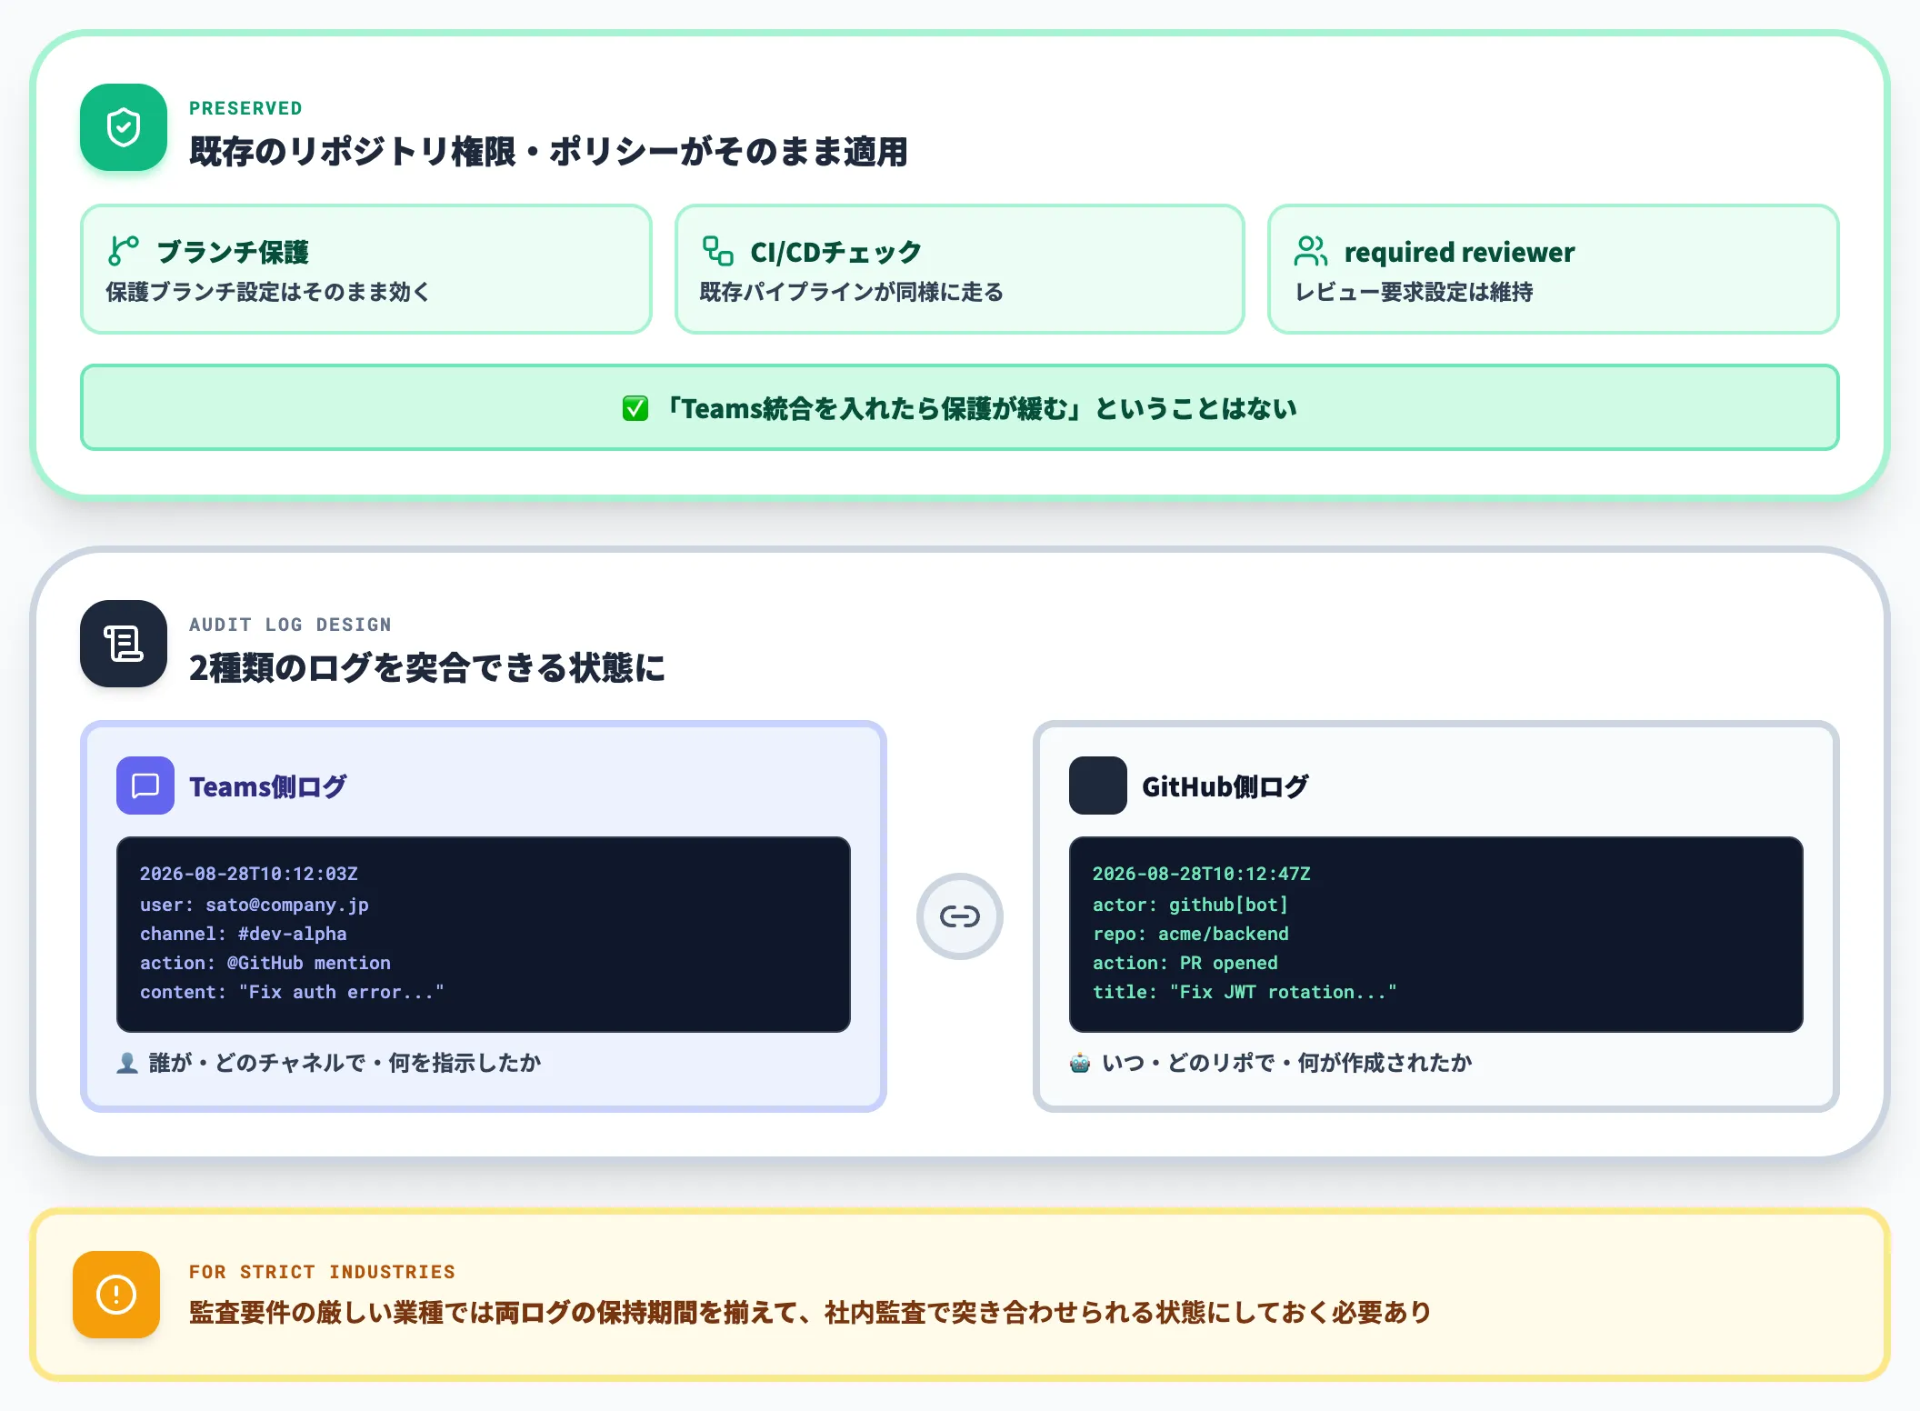Select the required reviewer card
Screen dimensions: 1920x1411
pos(1554,269)
